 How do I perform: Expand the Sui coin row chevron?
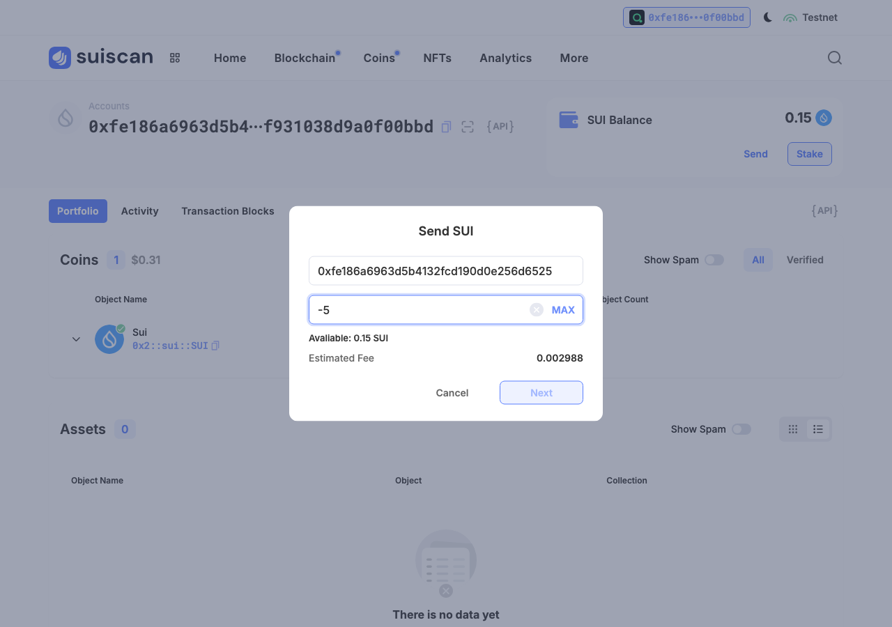tap(77, 339)
